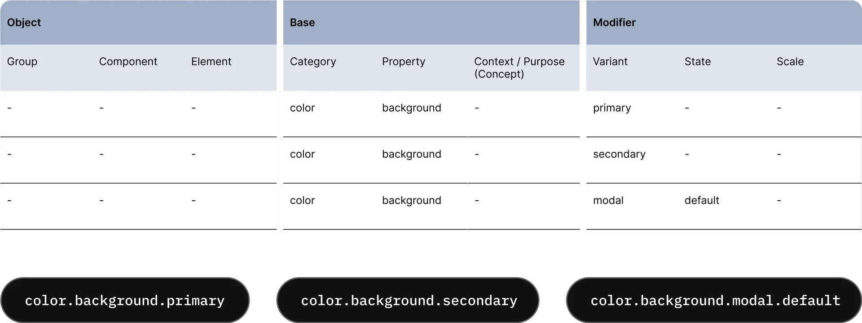This screenshot has width=862, height=323.
Task: Select the "default" state cell
Action: click(x=702, y=200)
